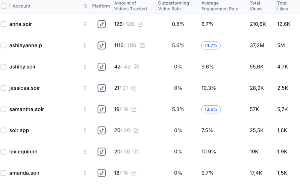Toggle the select-all accounts checkbox
This screenshot has width=300, height=185.
(x=4, y=6)
